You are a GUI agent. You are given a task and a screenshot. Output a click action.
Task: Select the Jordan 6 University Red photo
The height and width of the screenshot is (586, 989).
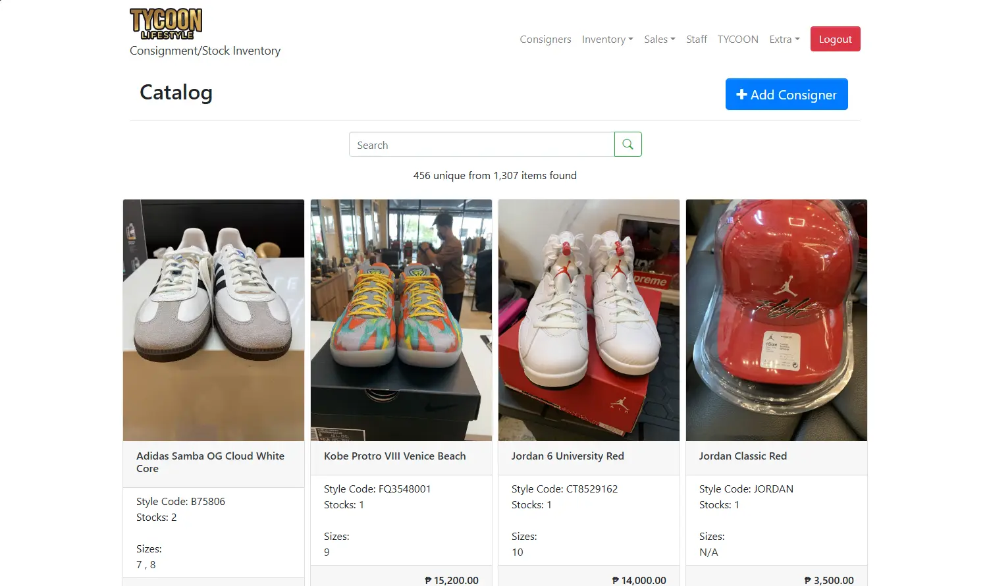(589, 320)
